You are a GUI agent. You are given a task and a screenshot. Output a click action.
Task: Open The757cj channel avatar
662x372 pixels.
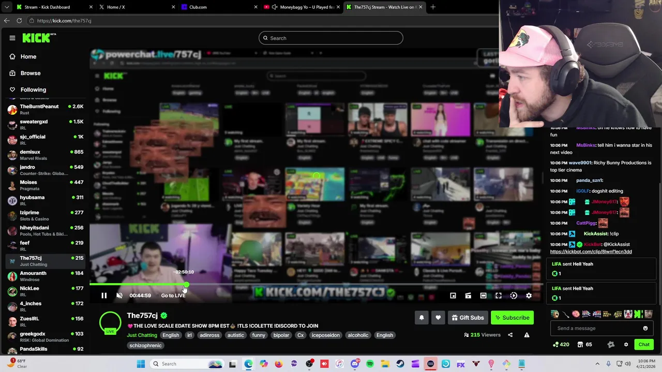click(110, 322)
